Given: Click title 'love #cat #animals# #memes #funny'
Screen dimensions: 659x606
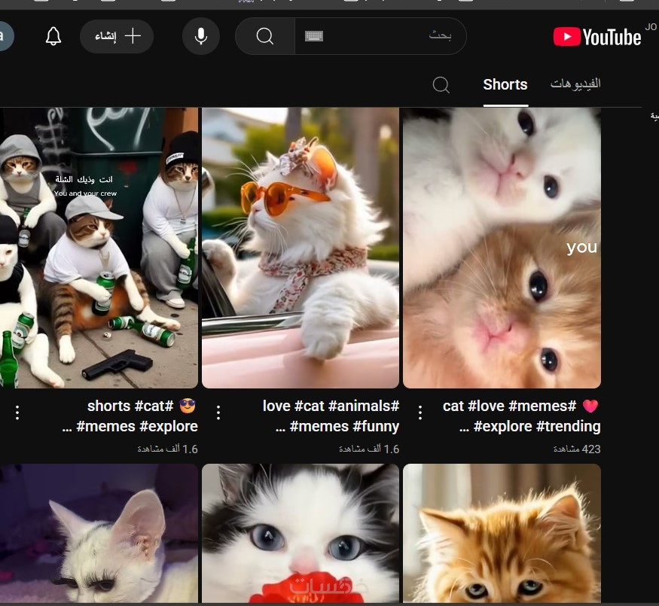Looking at the screenshot, I should point(331,416).
